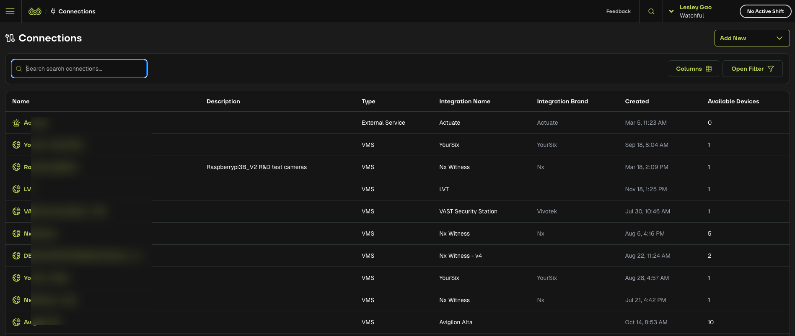Click Connections in the breadcrumb
The image size is (795, 336).
pos(77,11)
